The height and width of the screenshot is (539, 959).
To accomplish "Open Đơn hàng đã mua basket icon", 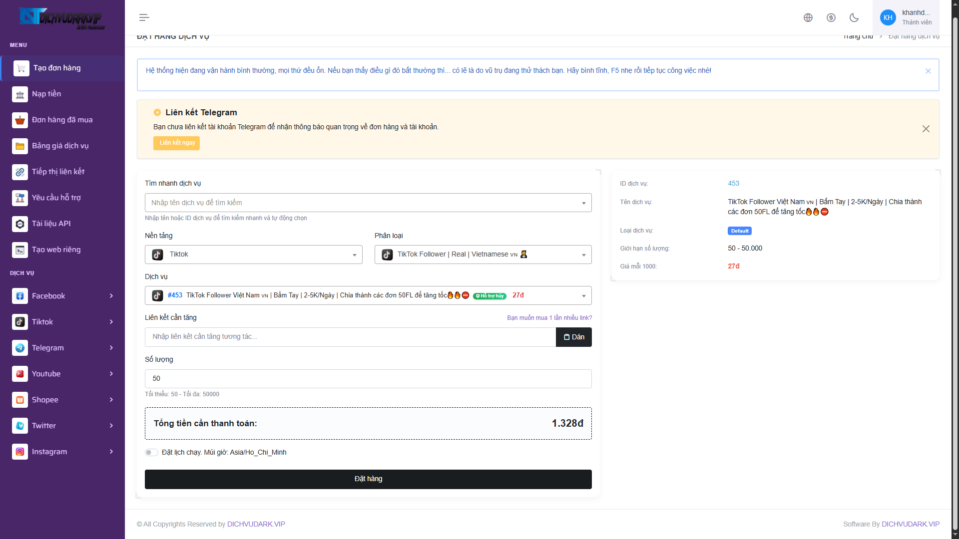I will click(x=20, y=120).
